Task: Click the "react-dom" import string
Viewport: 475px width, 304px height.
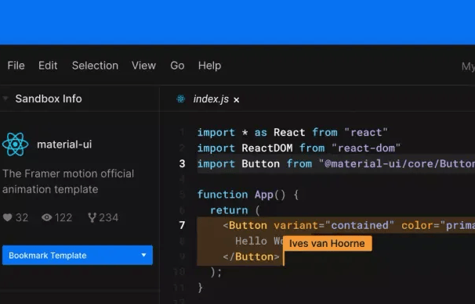Action: click(x=366, y=148)
